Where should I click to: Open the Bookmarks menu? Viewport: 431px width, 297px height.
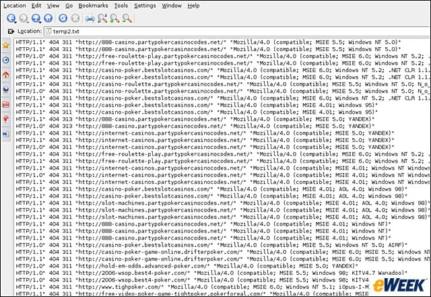coord(93,5)
